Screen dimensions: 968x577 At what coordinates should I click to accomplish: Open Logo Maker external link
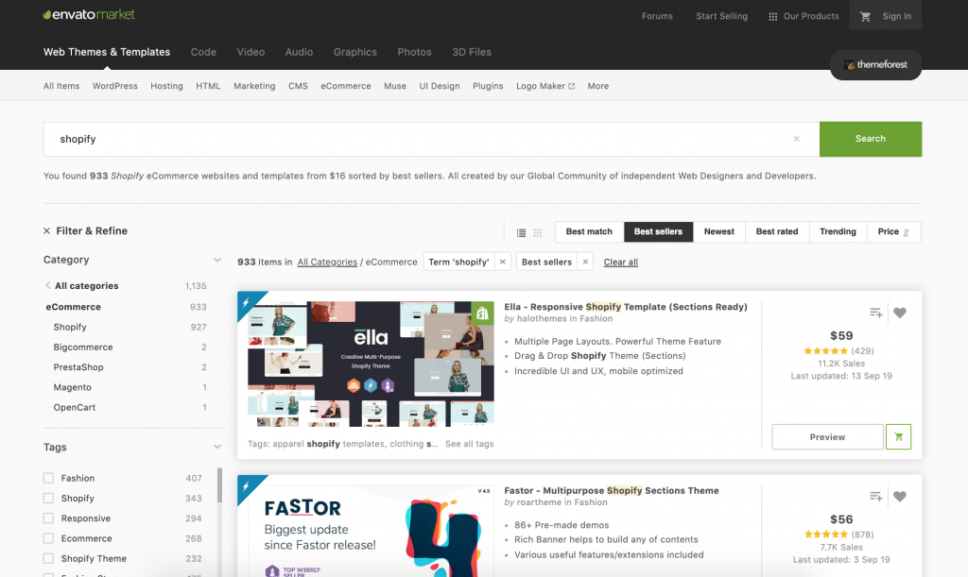(x=545, y=86)
